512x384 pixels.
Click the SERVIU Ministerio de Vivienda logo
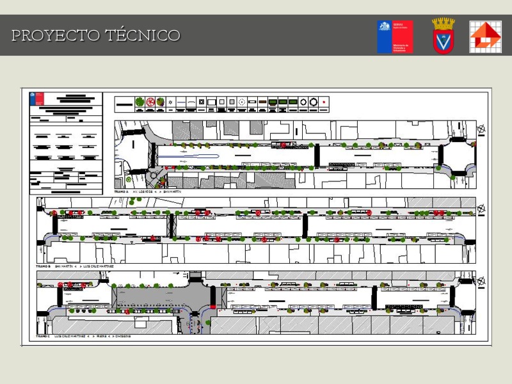pyautogui.click(x=394, y=36)
